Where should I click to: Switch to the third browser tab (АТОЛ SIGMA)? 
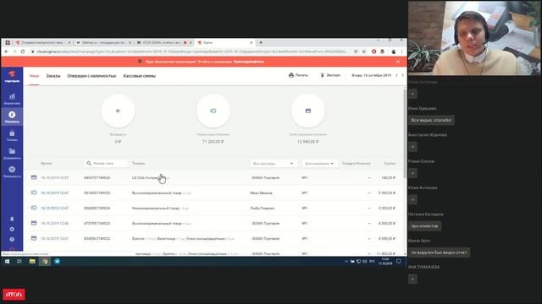[x=164, y=43]
